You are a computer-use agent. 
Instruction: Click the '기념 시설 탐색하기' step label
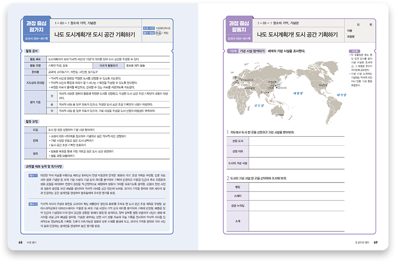pos(252,51)
